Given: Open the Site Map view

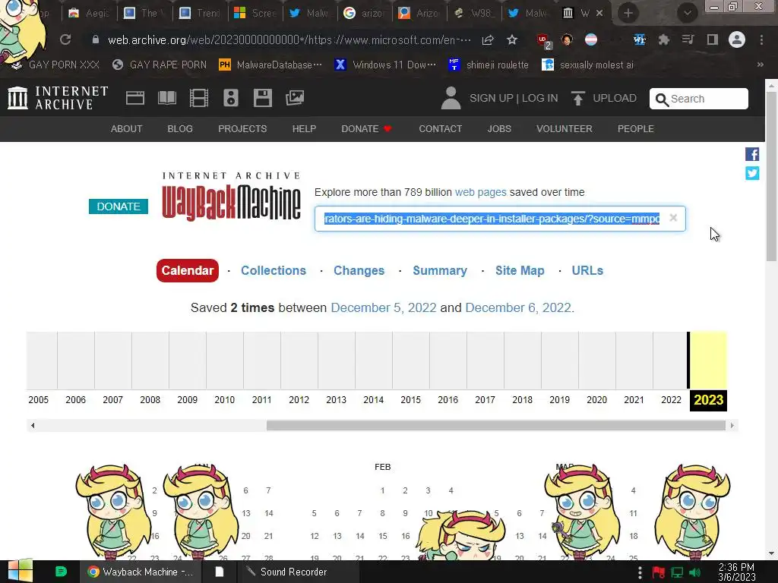Looking at the screenshot, I should [x=520, y=270].
